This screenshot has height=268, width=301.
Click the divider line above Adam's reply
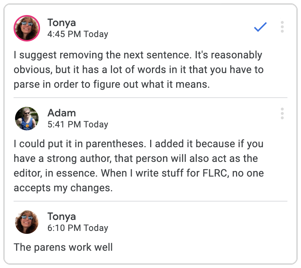tap(150, 98)
